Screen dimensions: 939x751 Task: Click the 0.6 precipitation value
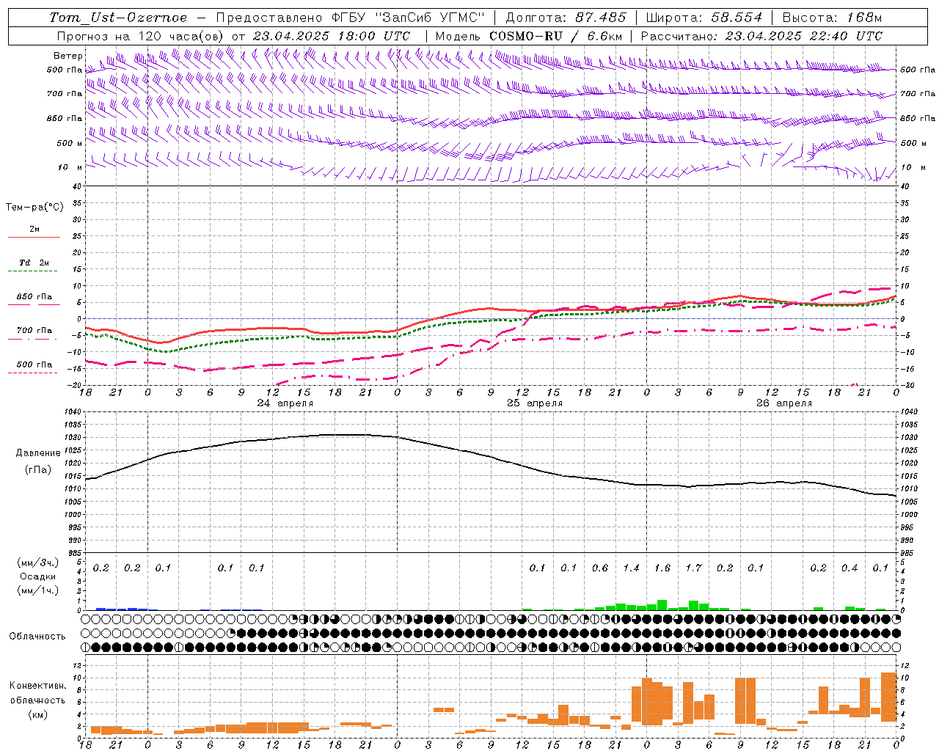(x=600, y=568)
